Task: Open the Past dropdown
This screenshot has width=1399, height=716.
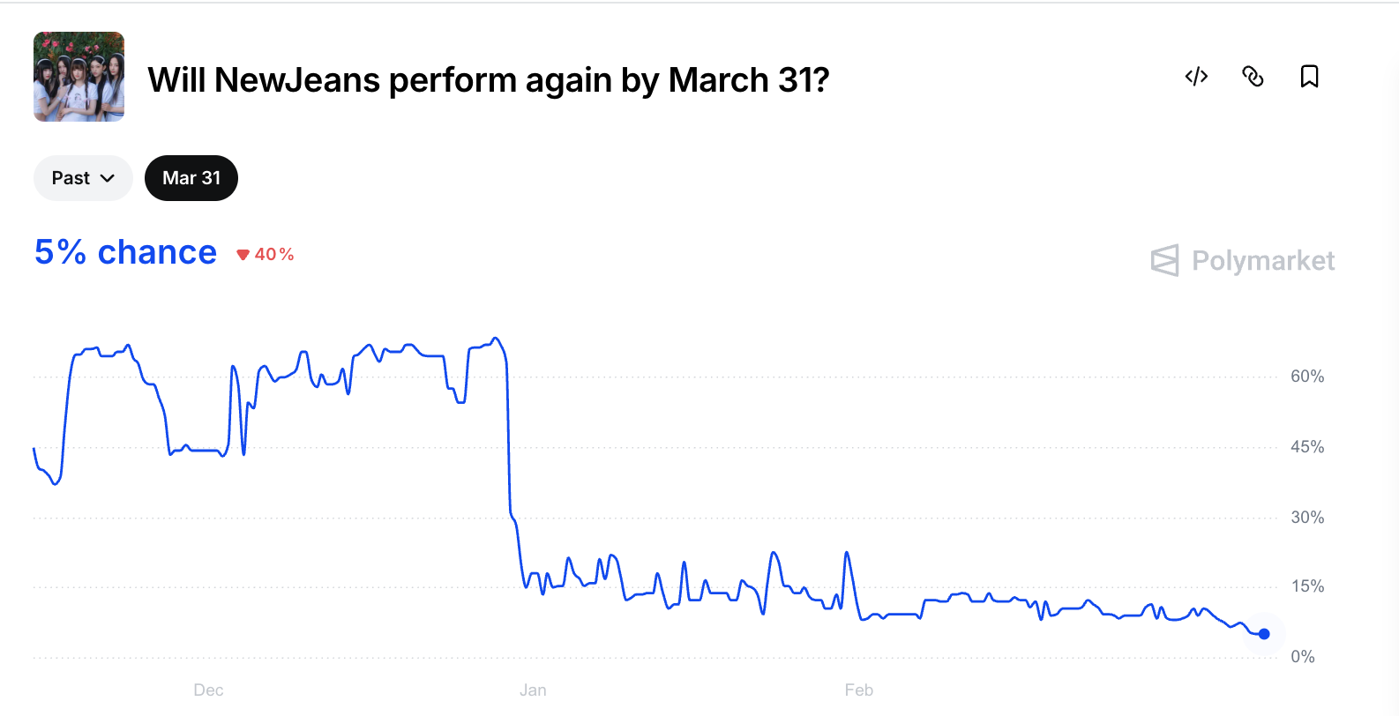Action: point(83,178)
